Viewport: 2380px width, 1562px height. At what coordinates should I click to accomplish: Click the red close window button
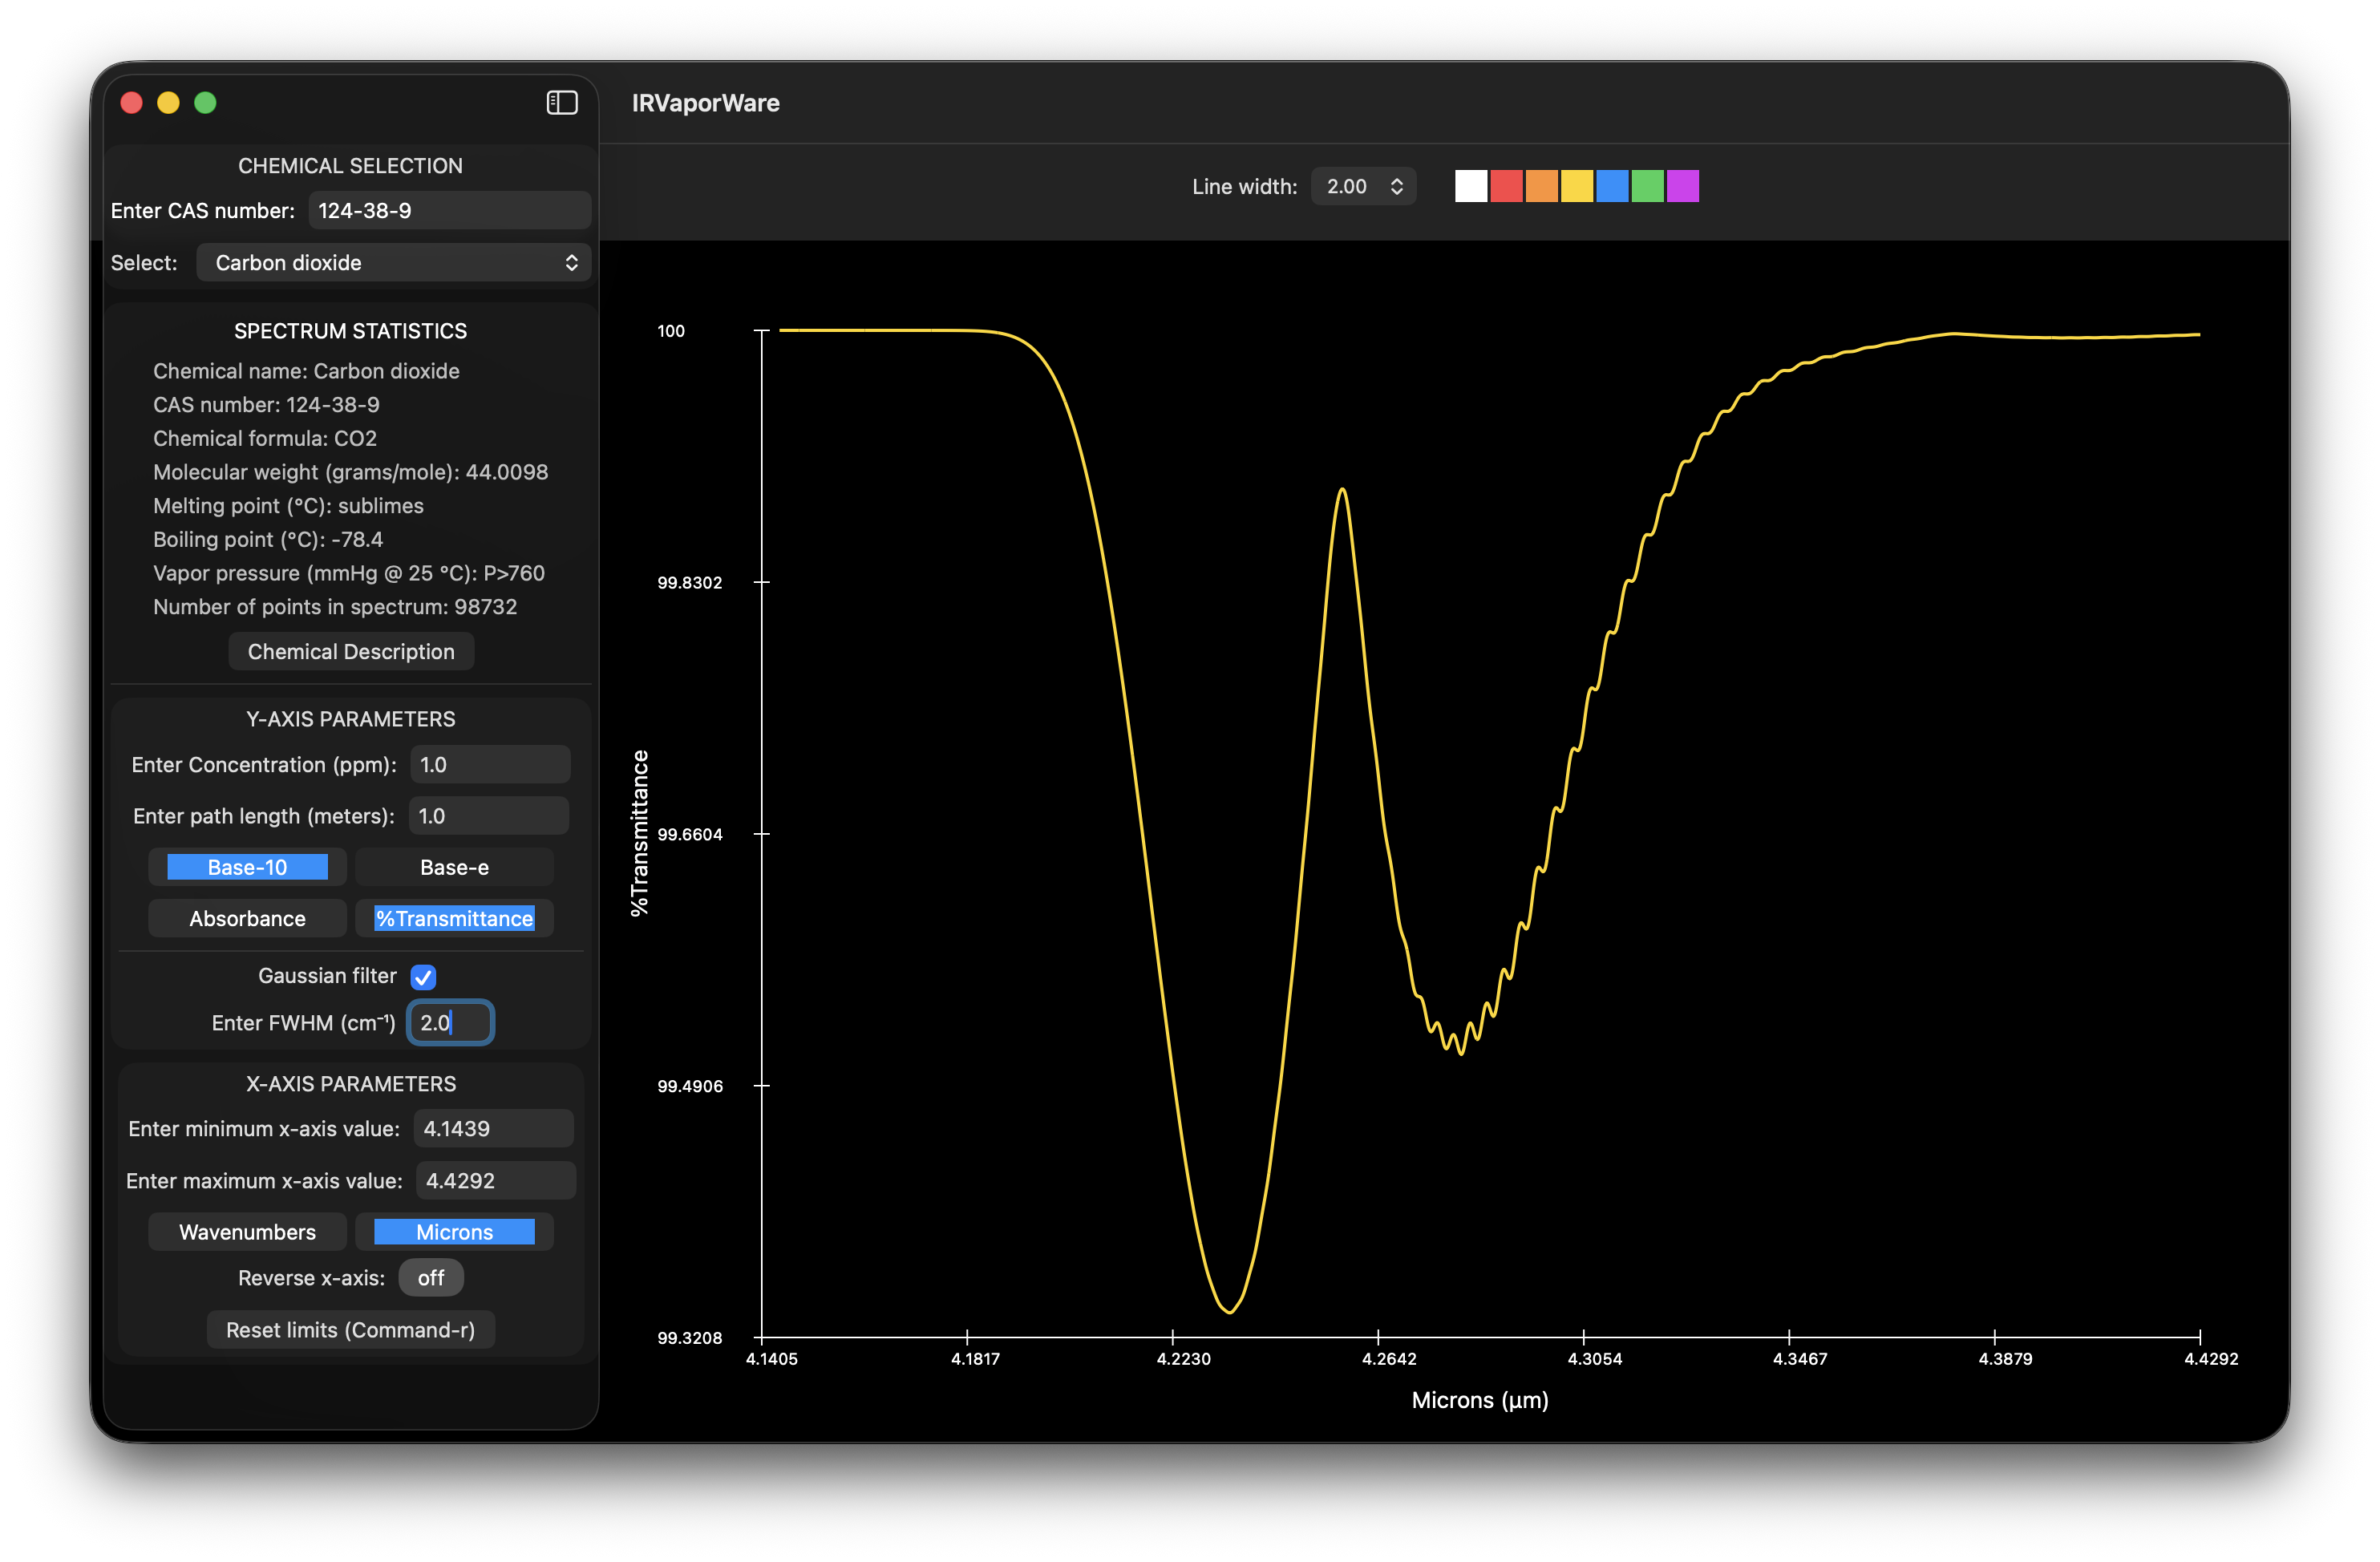pos(131,103)
